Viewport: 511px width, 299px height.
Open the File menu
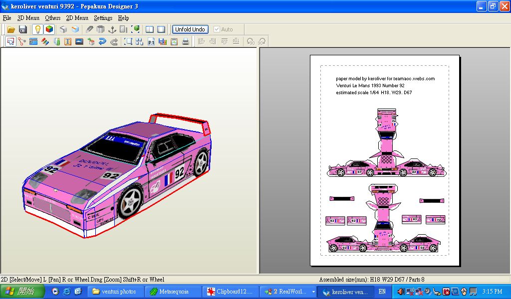[7, 18]
